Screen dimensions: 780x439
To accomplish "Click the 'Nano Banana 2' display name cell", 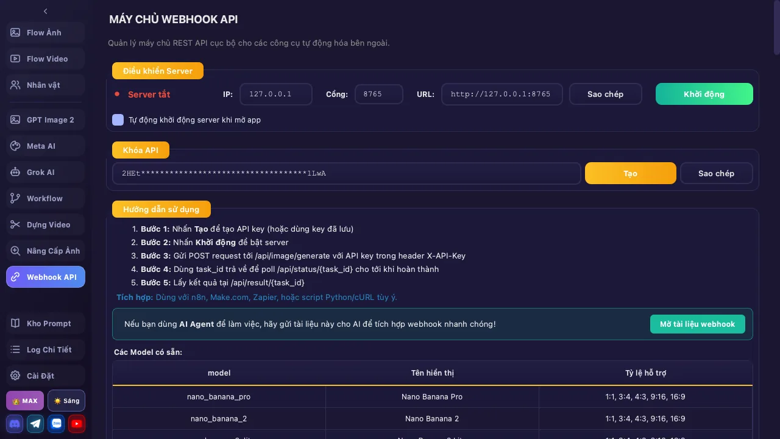I will [433, 419].
